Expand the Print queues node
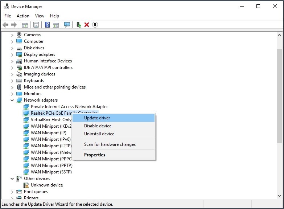 pyautogui.click(x=12, y=192)
